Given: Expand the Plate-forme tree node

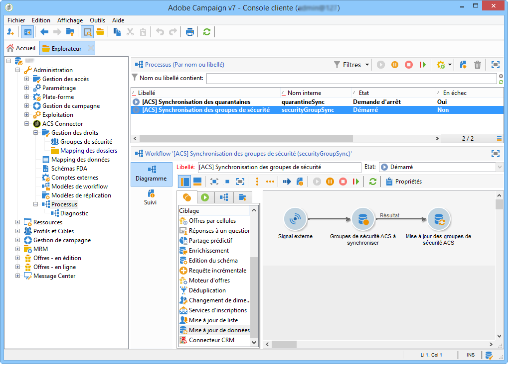Looking at the screenshot, I should pyautogui.click(x=27, y=97).
